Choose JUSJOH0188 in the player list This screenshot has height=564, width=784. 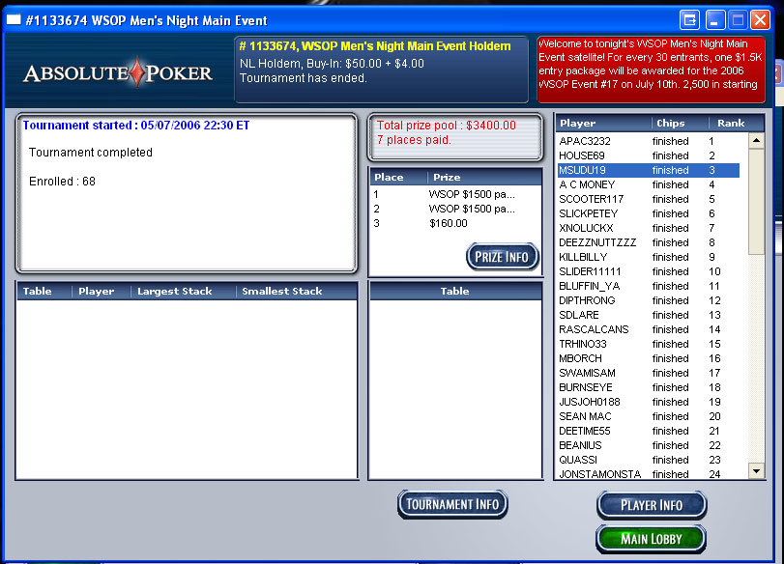649,402
